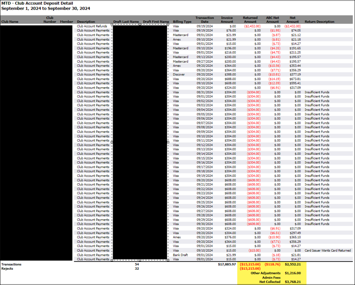Click the $17,885.97 invoice total
The width and height of the screenshot is (355, 285).
(x=227, y=264)
